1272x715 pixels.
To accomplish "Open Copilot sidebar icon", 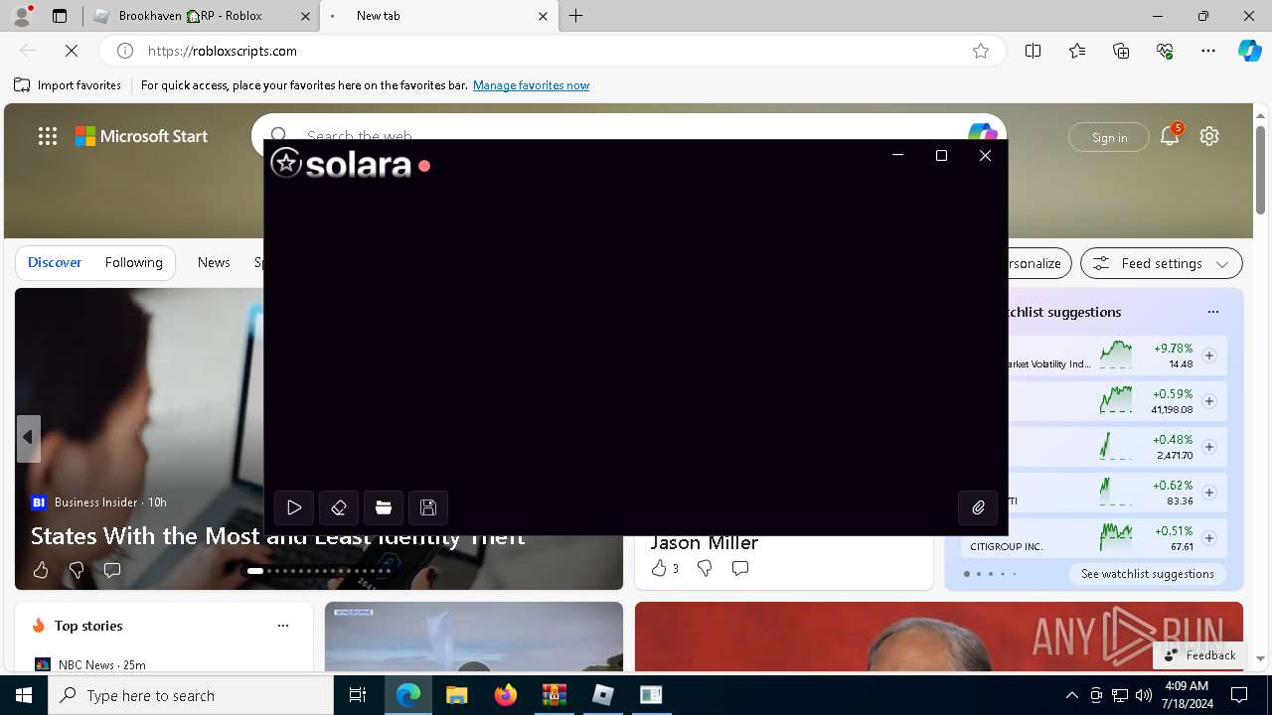I will [1249, 51].
